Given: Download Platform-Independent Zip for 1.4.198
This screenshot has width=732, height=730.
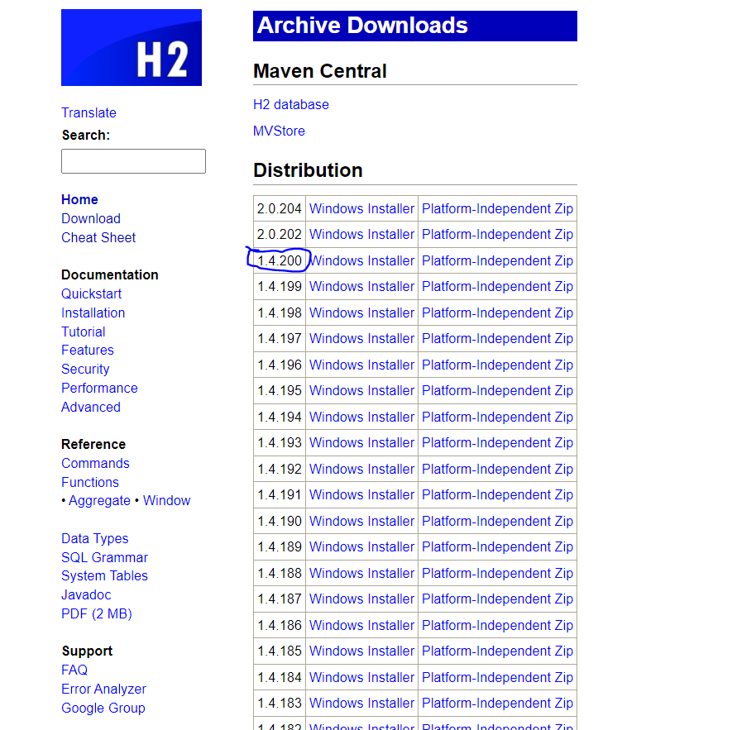Looking at the screenshot, I should (498, 313).
